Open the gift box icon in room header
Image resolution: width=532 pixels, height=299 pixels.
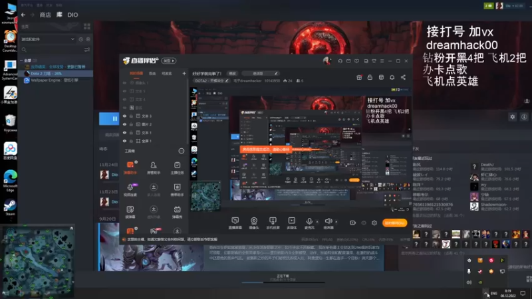pos(359,77)
